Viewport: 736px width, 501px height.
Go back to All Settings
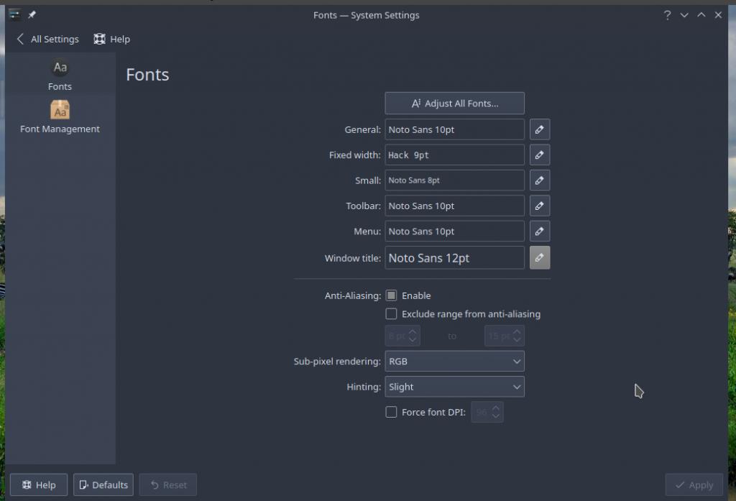pos(47,39)
